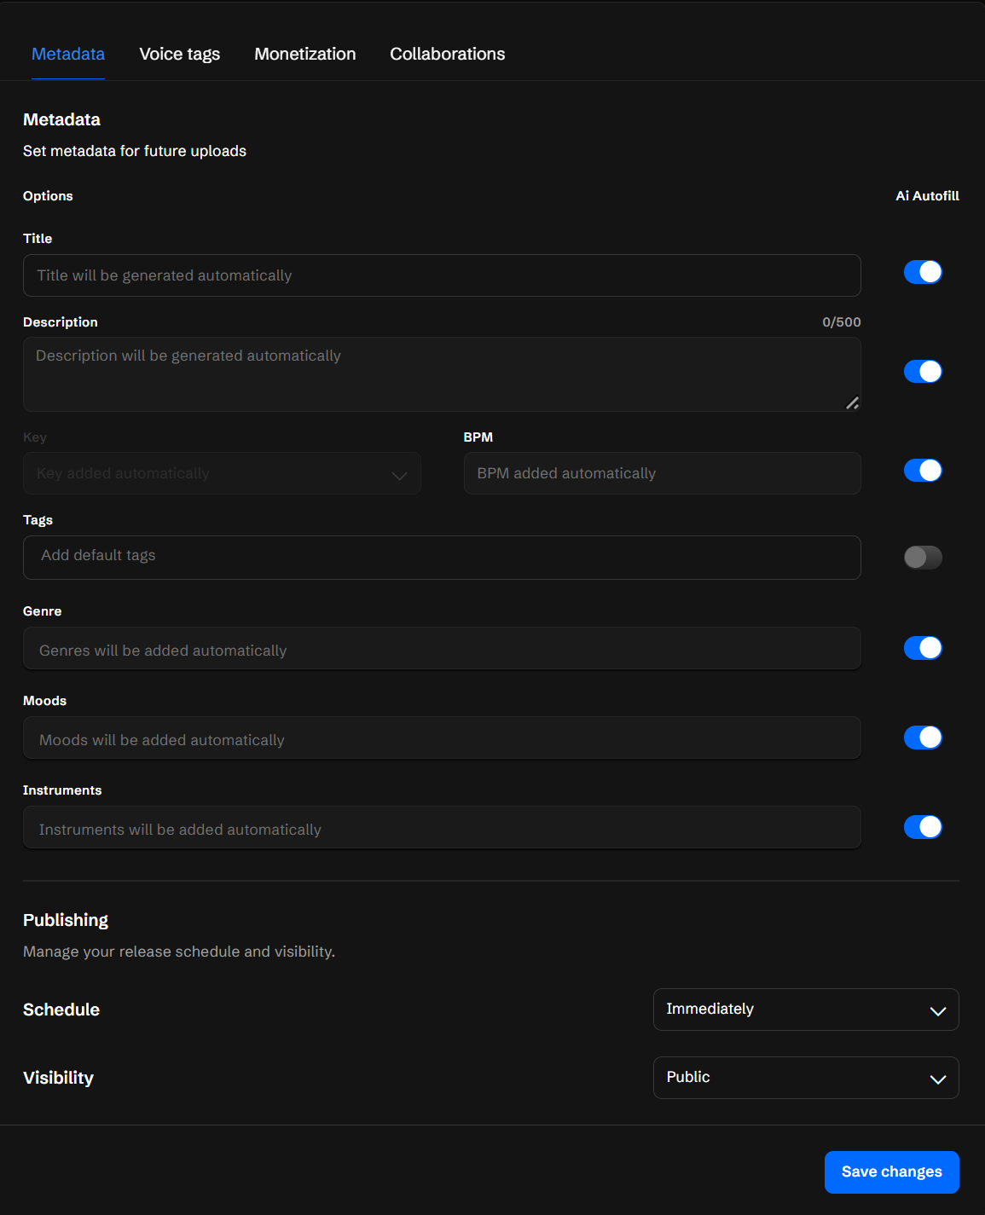This screenshot has width=985, height=1215.
Task: Enable AI Autofill for Tags
Action: tap(923, 558)
